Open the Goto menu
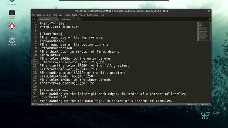Image resolution: width=228 pixels, height=128 pixels. (x=67, y=15)
